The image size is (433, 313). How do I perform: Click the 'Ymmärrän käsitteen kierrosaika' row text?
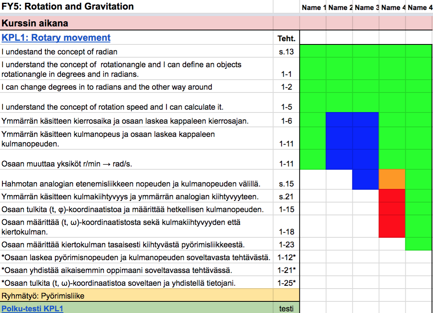pyautogui.click(x=125, y=121)
